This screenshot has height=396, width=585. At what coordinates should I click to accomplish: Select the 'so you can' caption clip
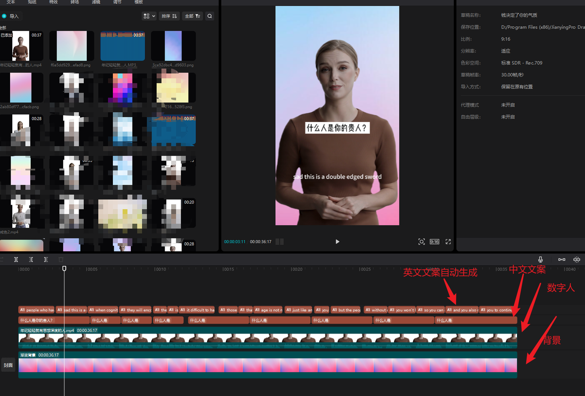coord(430,310)
